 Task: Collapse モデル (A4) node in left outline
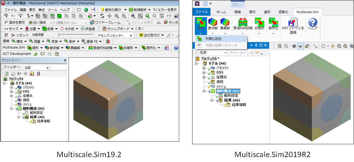(x=4, y=83)
